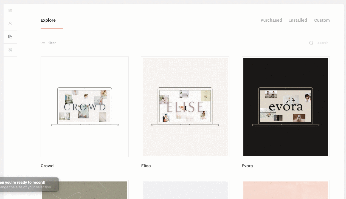This screenshot has width=346, height=199.
Task: Select the Elise template preview thumbnail
Action: (x=185, y=107)
